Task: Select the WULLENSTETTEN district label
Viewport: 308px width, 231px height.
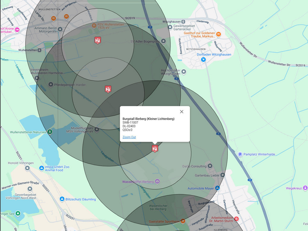Action: point(49,9)
